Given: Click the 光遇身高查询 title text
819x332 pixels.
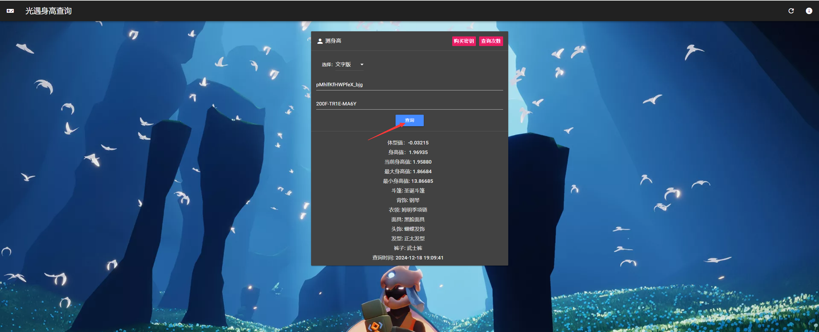Looking at the screenshot, I should (x=49, y=11).
